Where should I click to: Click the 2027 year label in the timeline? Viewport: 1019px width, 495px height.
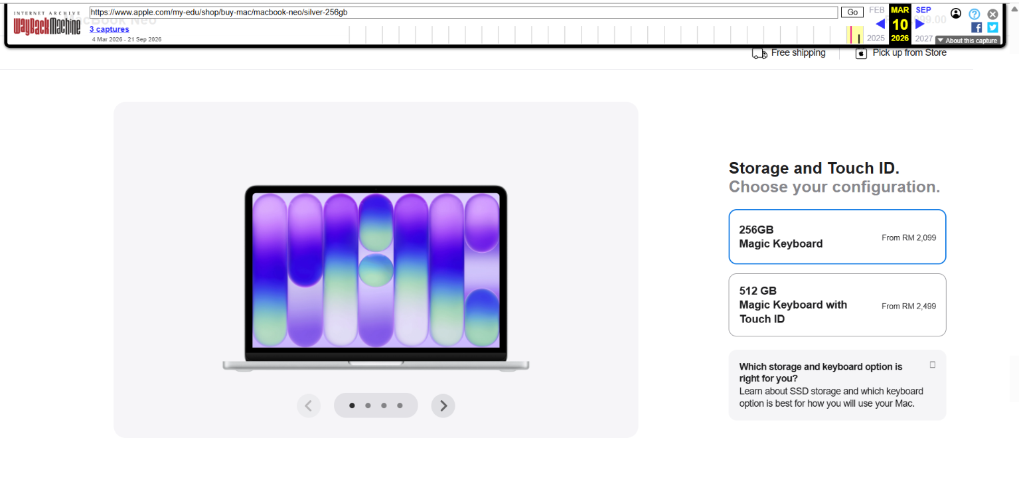[924, 38]
